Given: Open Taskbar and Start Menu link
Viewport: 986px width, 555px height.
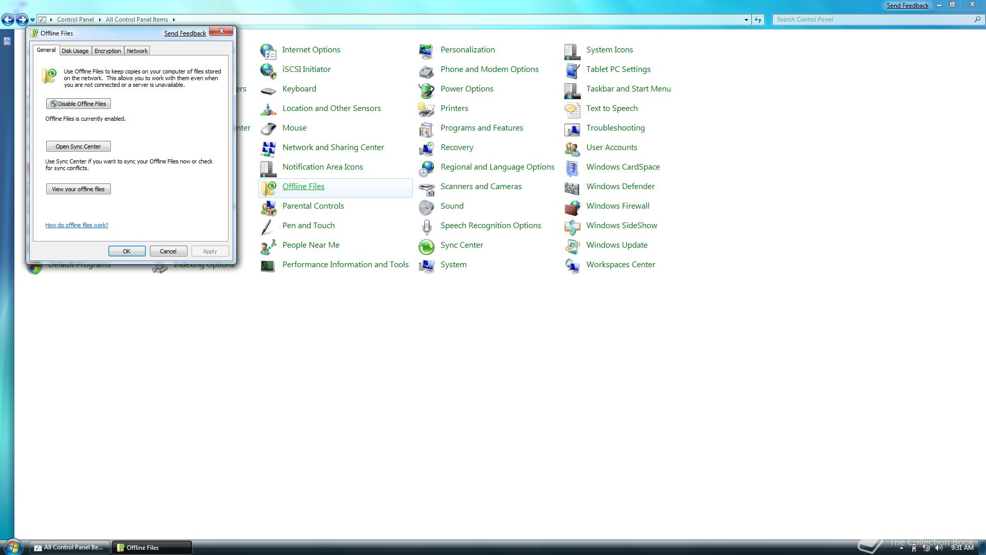Looking at the screenshot, I should (629, 89).
